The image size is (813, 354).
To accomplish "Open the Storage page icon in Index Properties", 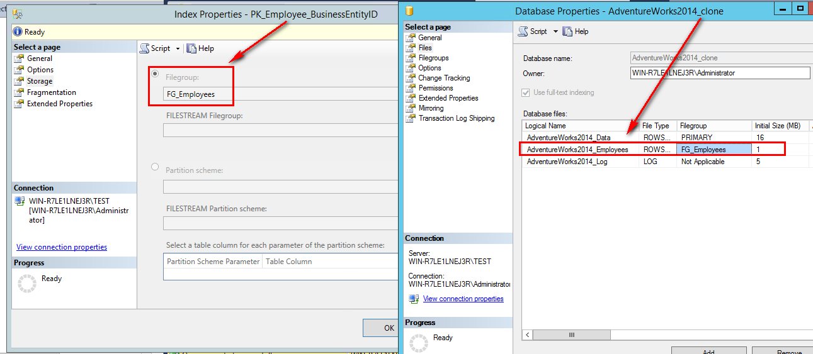I will (x=20, y=81).
